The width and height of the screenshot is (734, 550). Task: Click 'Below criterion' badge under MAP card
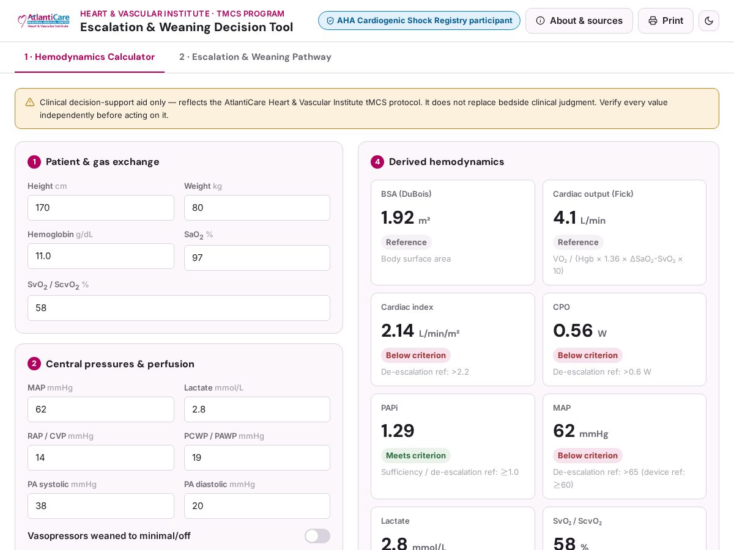(588, 455)
